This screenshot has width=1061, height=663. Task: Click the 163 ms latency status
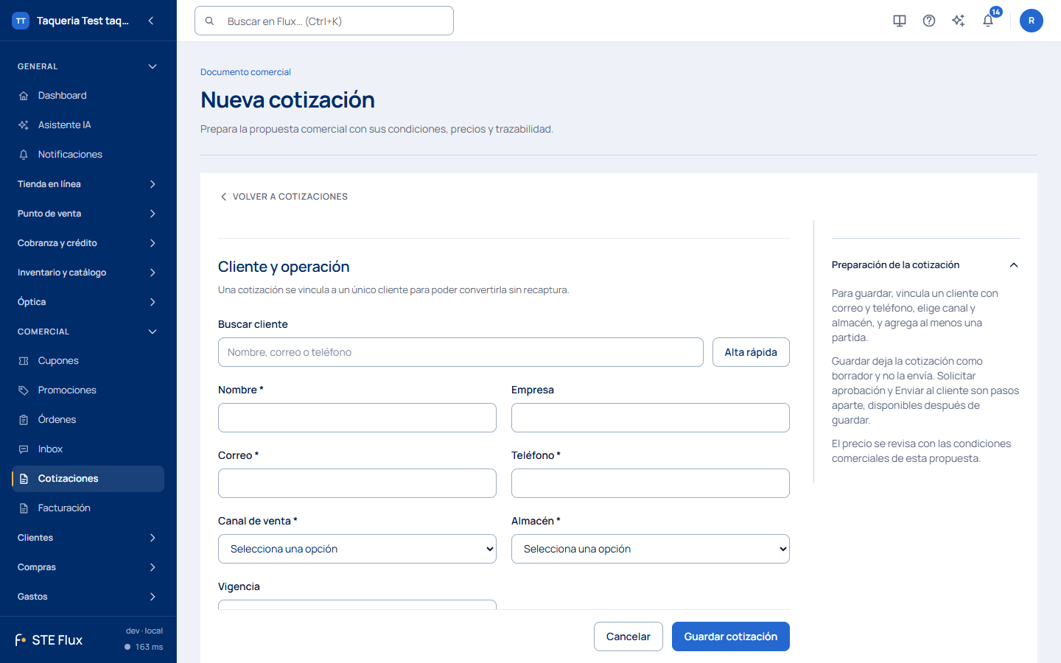144,647
